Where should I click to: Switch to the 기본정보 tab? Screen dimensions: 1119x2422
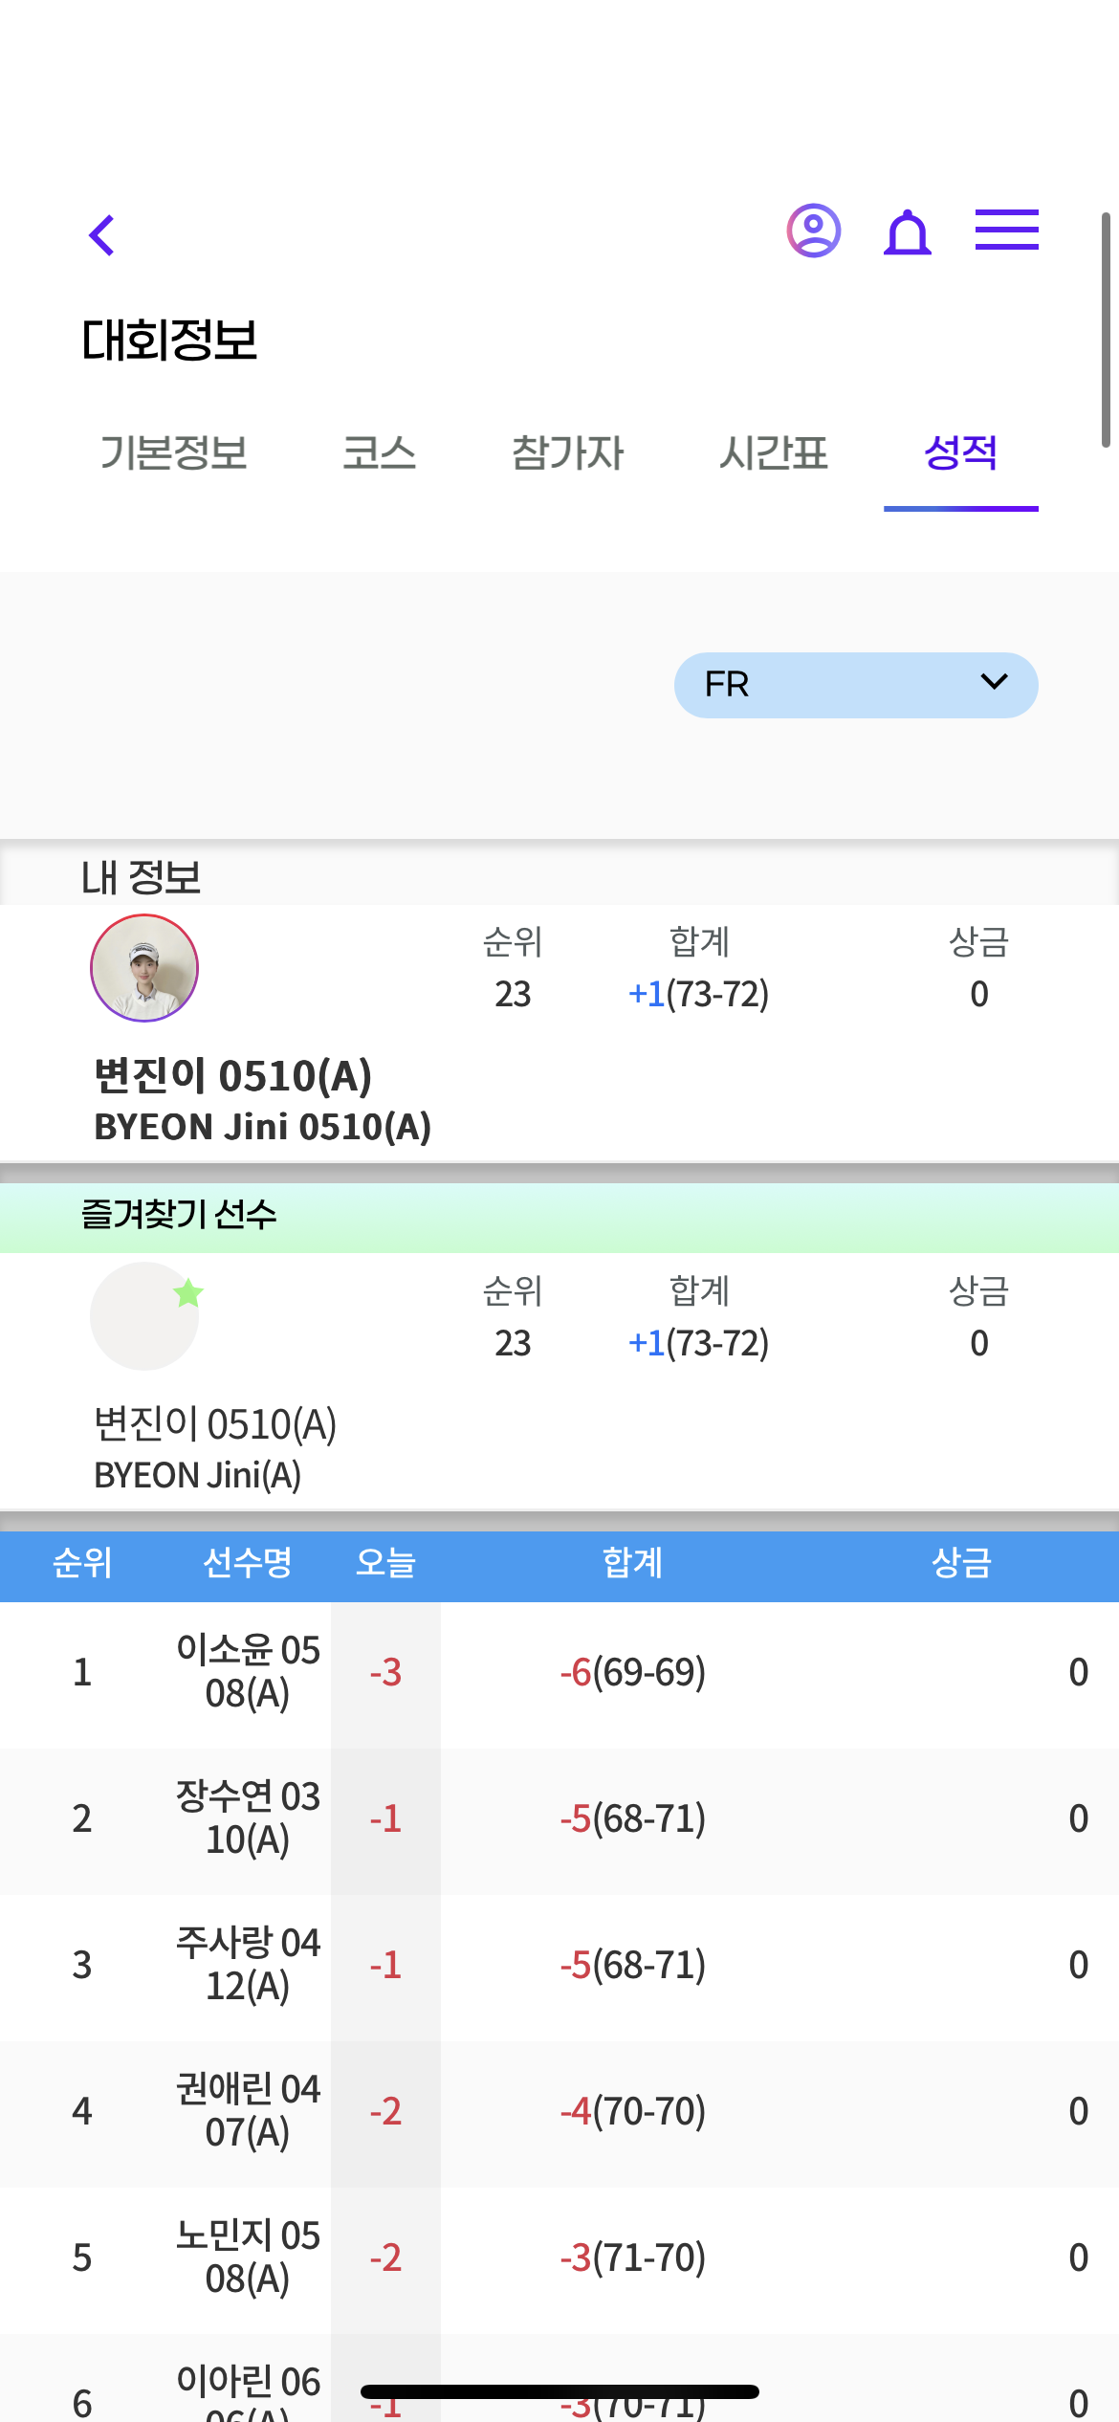[x=174, y=452]
